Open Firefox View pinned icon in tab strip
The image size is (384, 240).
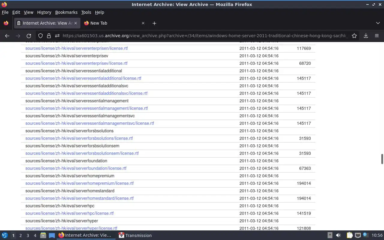(6, 23)
